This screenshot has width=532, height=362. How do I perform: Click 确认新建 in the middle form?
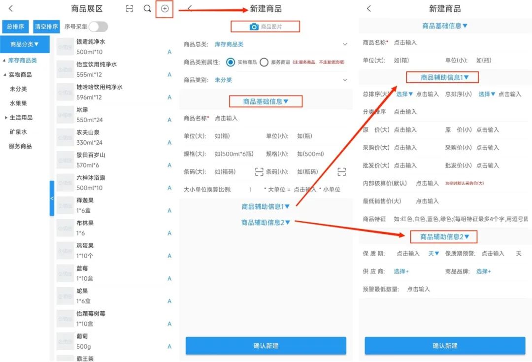point(266,346)
